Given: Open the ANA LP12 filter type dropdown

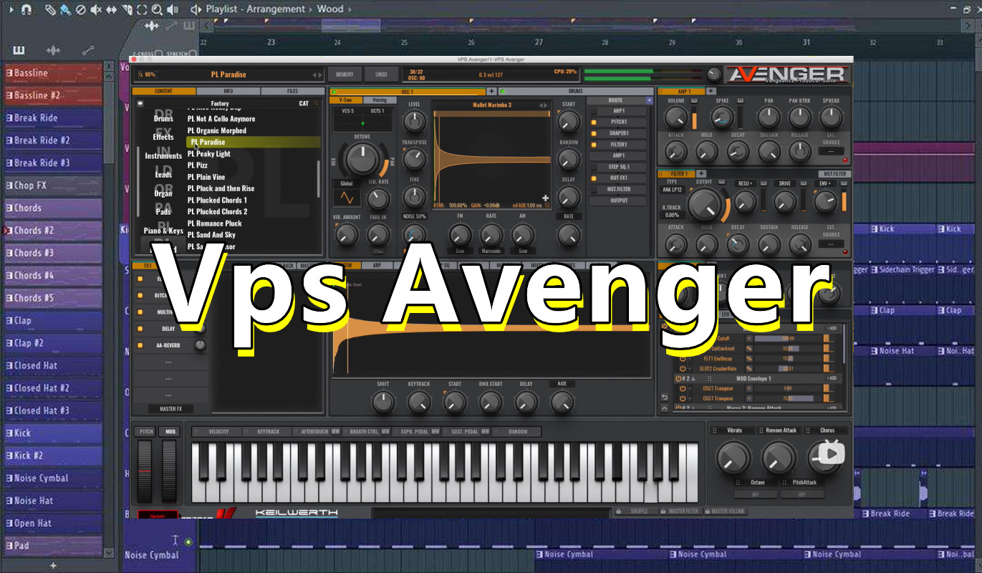Looking at the screenshot, I should (671, 189).
